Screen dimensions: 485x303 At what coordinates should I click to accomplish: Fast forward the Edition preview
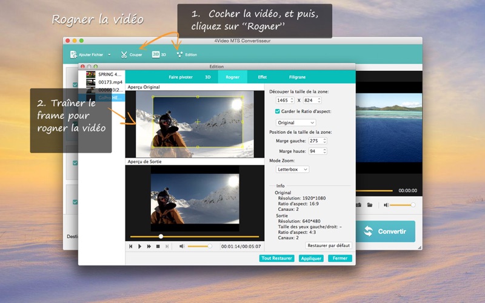(x=149, y=247)
